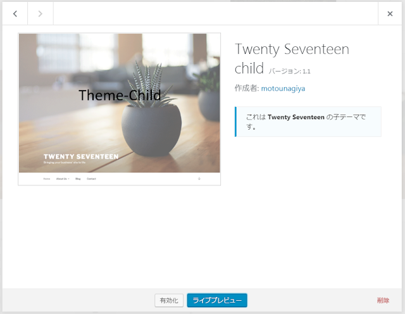Close the theme details overlay
Viewport: 405px width, 314px height.
[390, 14]
